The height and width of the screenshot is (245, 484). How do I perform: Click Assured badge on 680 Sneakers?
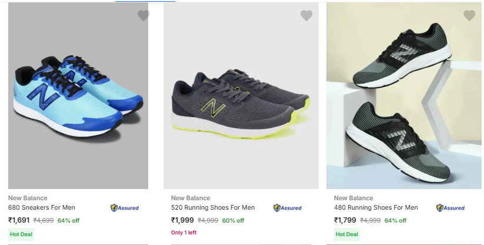[124, 208]
